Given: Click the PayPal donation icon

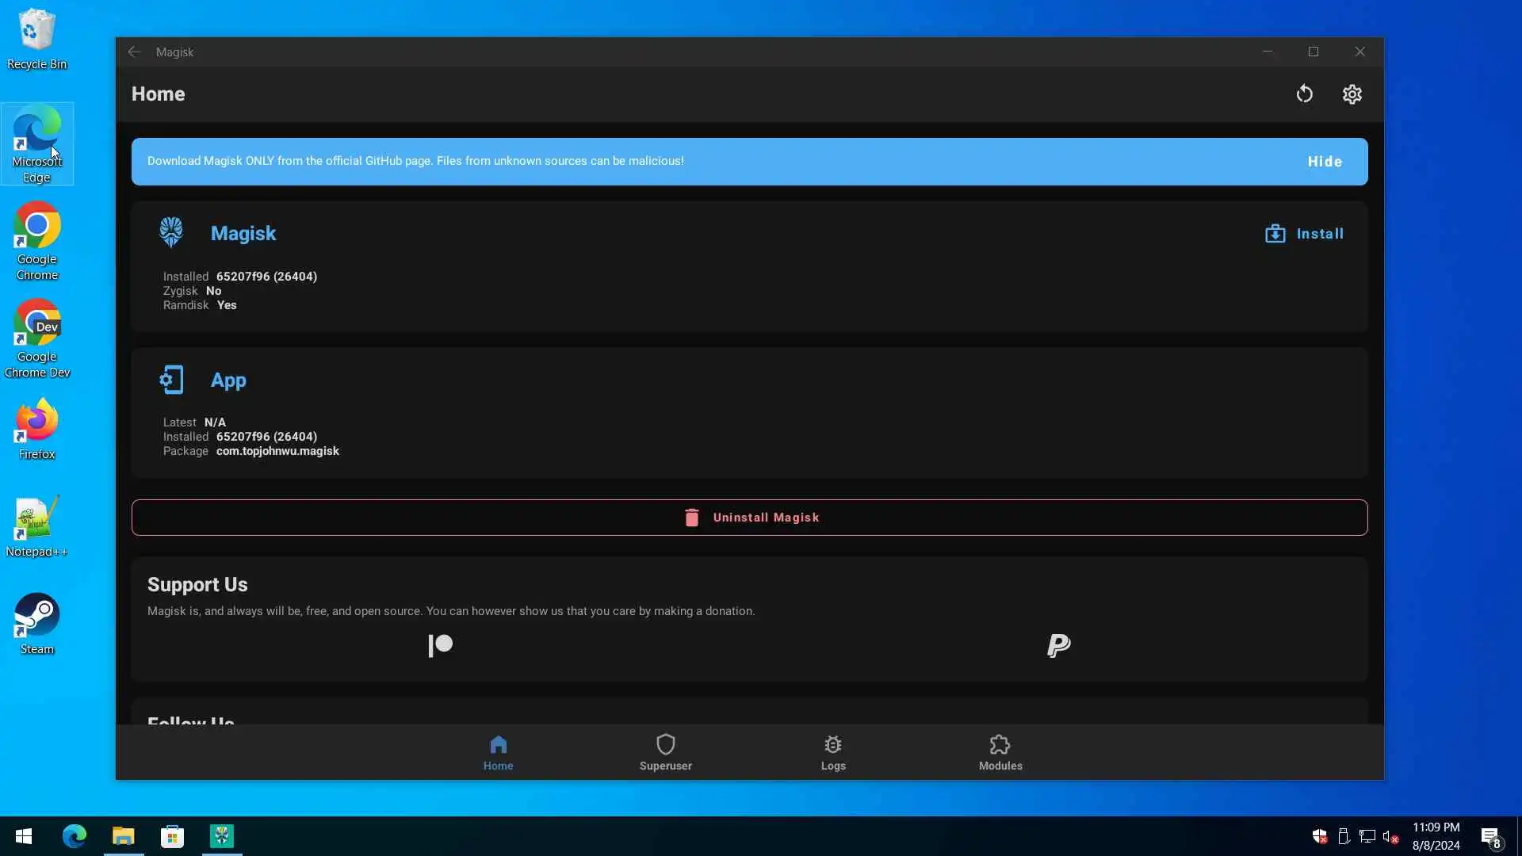Looking at the screenshot, I should [x=1058, y=645].
